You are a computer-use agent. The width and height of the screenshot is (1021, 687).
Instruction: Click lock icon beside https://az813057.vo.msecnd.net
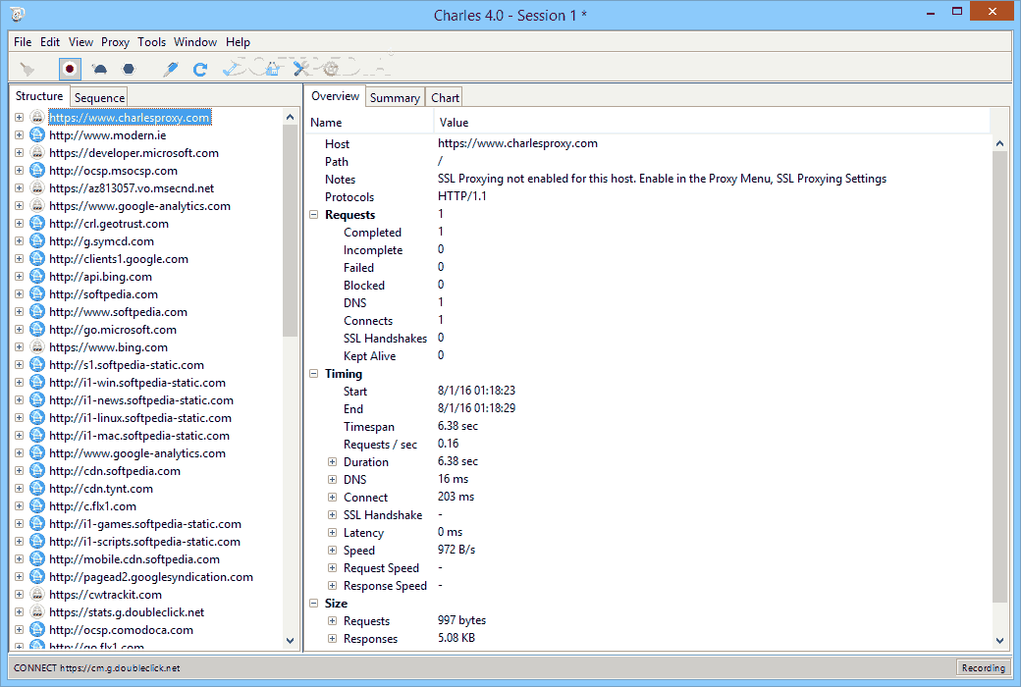click(37, 187)
